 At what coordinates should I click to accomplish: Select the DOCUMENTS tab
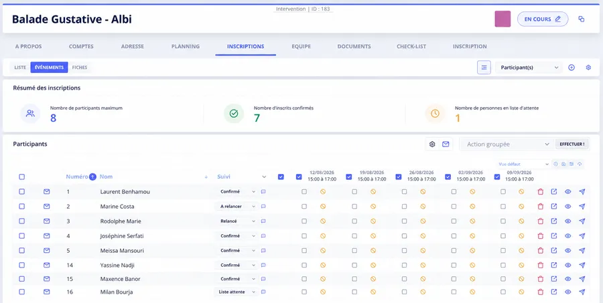tap(354, 46)
